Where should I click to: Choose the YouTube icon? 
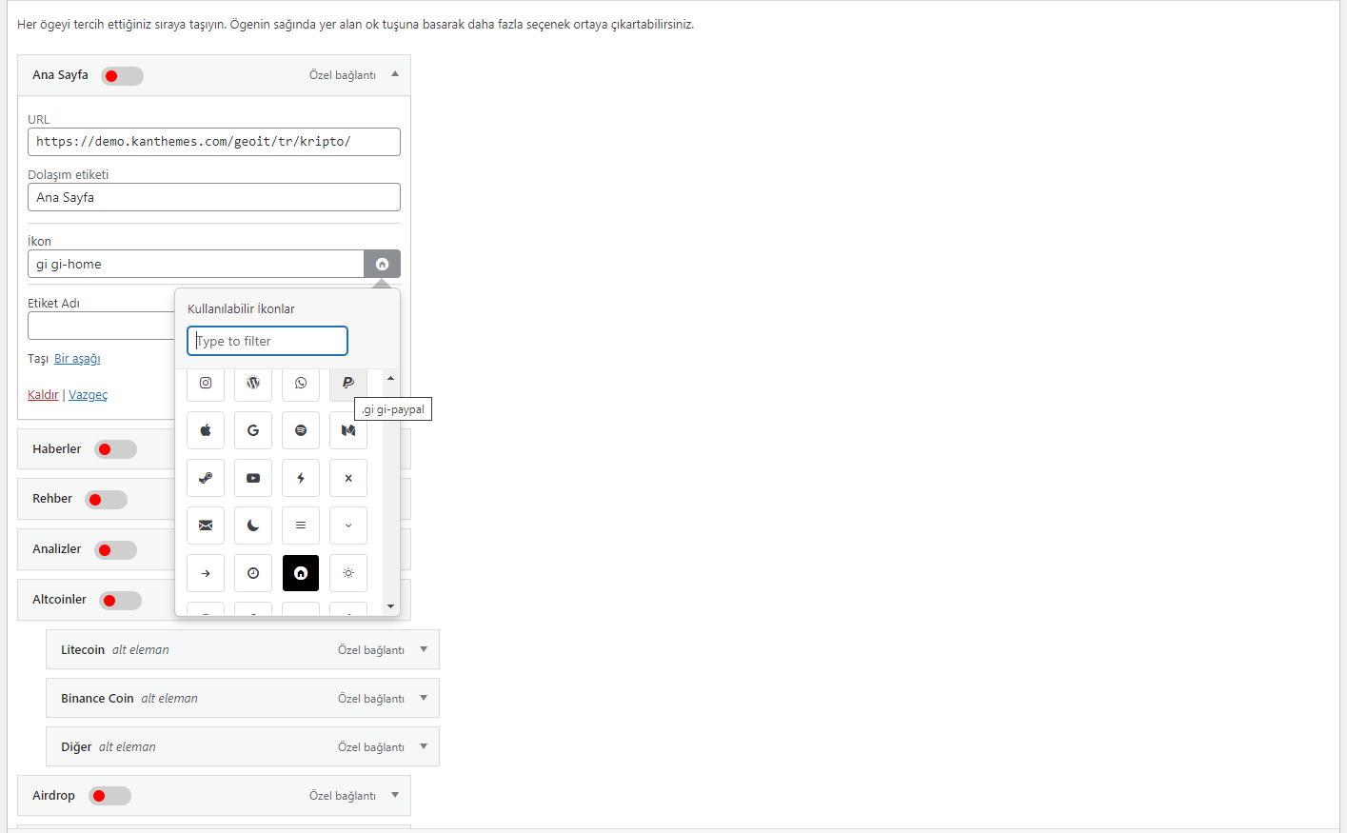coord(253,478)
